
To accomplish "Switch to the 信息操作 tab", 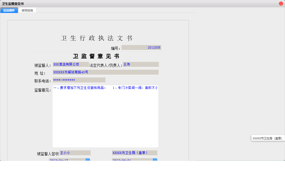I will tap(9, 10).
